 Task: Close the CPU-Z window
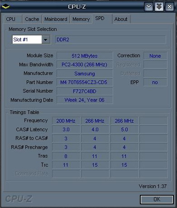169,7
